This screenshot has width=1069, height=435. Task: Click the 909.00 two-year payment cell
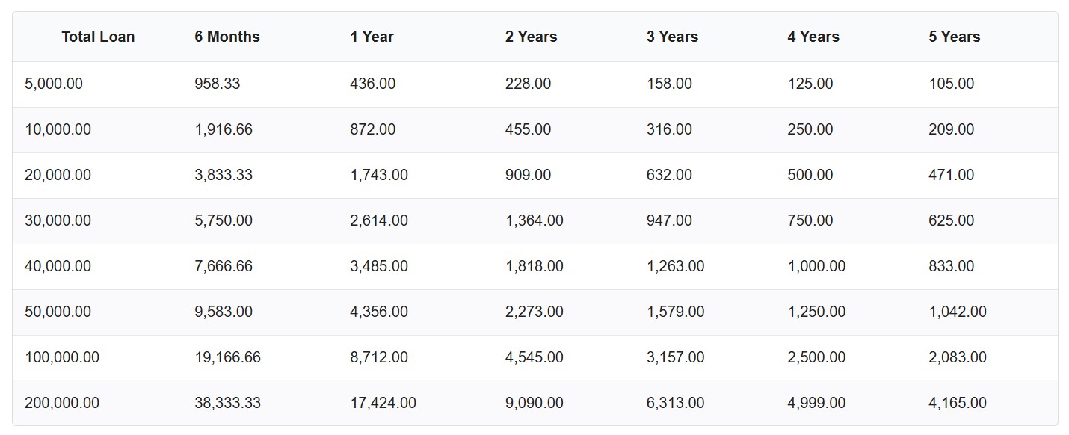[x=528, y=175]
